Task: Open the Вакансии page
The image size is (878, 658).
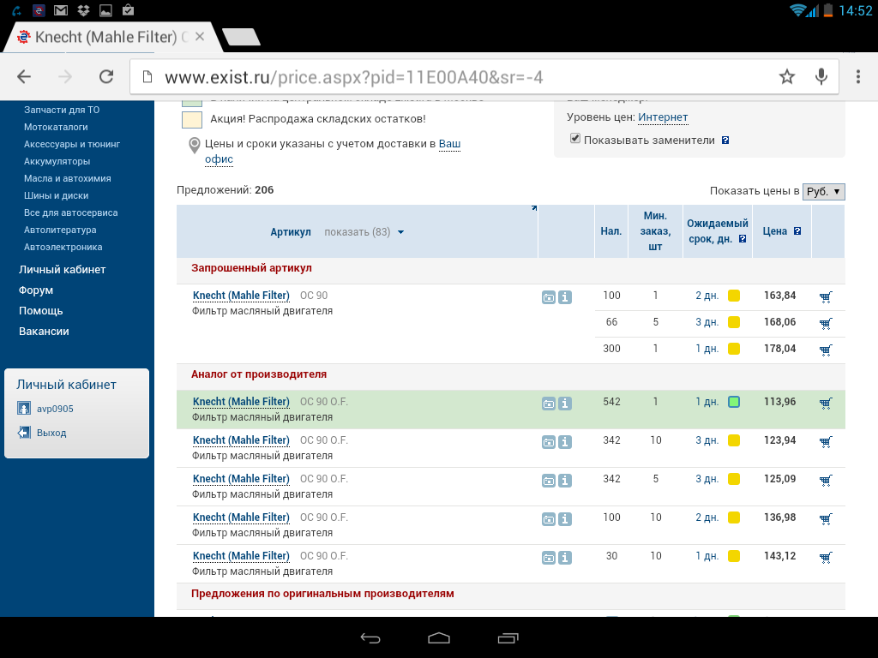Action: tap(44, 332)
